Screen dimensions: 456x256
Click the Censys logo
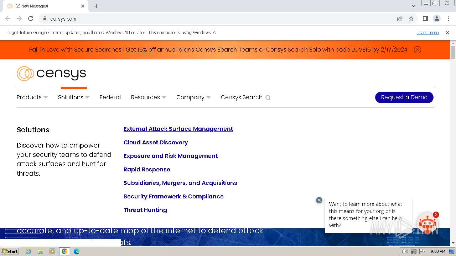click(51, 74)
